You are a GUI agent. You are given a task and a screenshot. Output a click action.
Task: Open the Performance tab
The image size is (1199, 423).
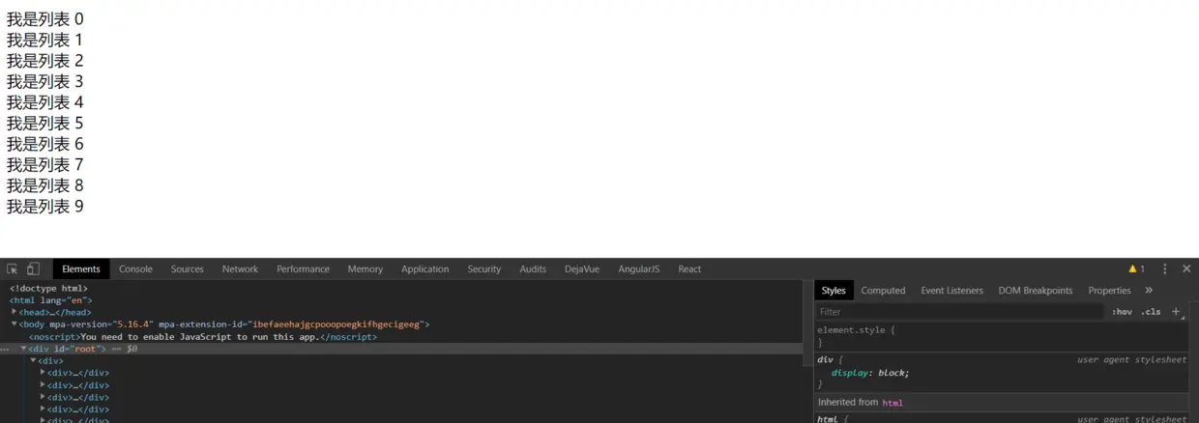pyautogui.click(x=303, y=268)
